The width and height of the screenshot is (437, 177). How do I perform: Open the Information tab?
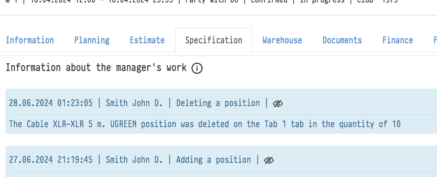pos(30,40)
